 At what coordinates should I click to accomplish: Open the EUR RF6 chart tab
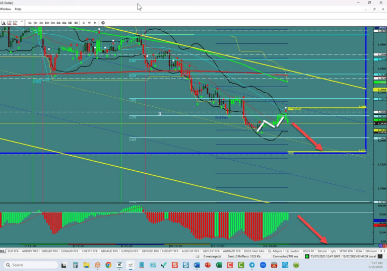[13, 251]
